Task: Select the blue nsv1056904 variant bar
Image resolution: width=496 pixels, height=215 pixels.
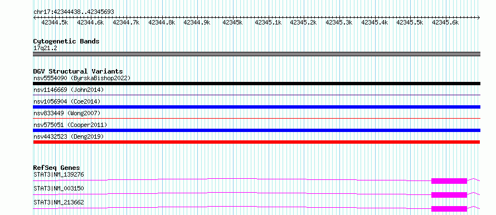Action: pyautogui.click(x=256, y=107)
